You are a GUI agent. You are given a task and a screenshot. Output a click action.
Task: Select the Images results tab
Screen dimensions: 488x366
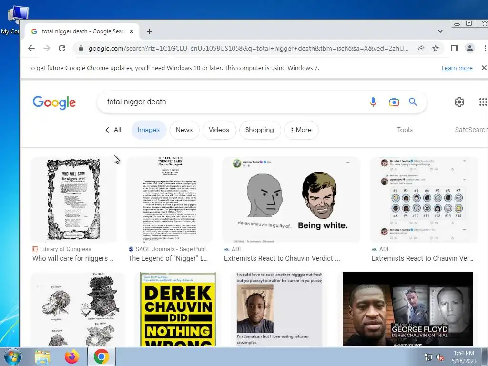pyautogui.click(x=149, y=130)
